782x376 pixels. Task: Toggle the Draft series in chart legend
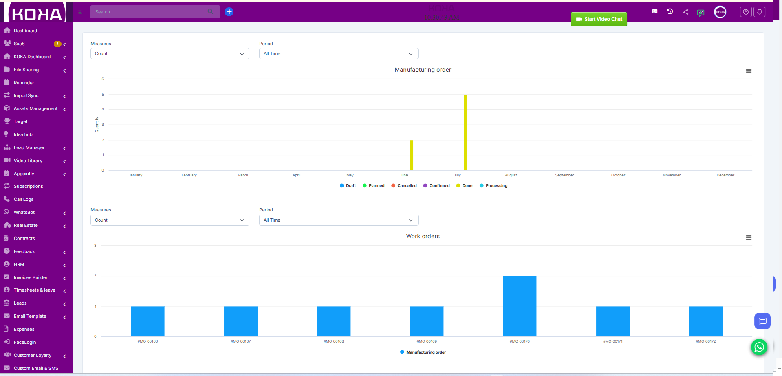click(348, 186)
